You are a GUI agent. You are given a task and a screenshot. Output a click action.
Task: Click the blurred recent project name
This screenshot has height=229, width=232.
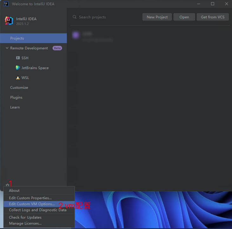point(88,34)
